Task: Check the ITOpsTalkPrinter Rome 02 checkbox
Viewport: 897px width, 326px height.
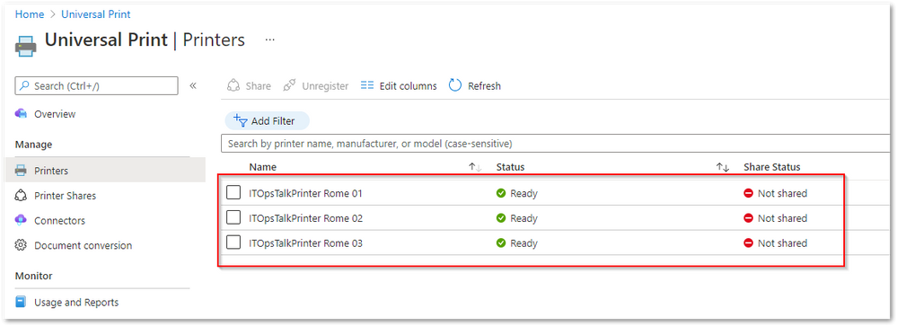Action: (233, 217)
